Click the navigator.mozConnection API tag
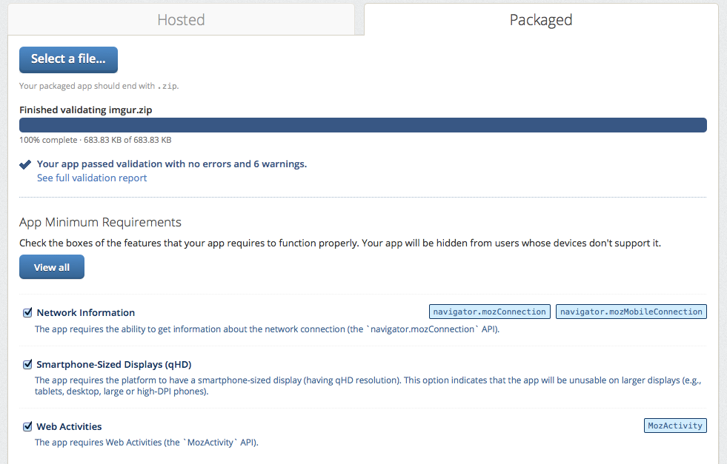 coord(489,312)
